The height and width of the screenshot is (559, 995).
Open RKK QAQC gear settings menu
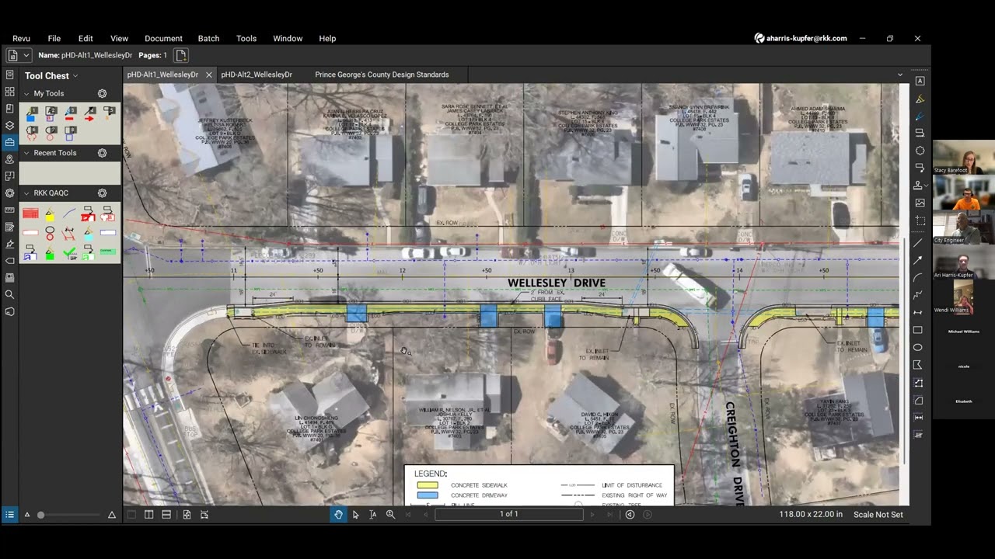102,193
